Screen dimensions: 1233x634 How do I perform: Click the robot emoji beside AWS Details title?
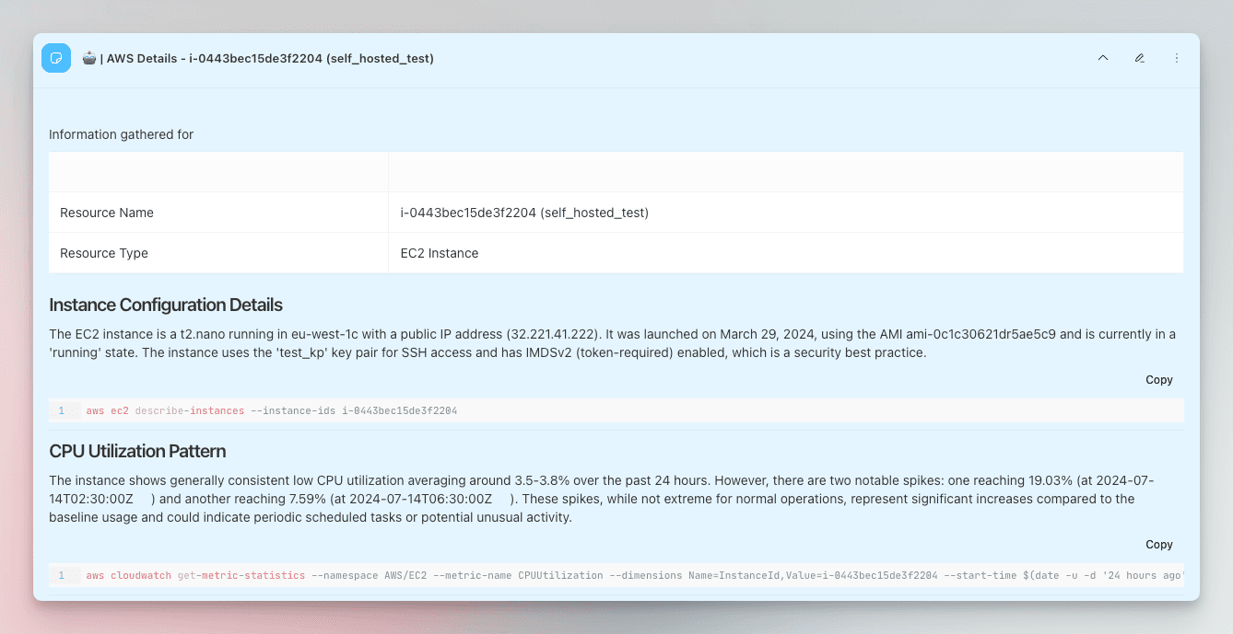pyautogui.click(x=88, y=58)
